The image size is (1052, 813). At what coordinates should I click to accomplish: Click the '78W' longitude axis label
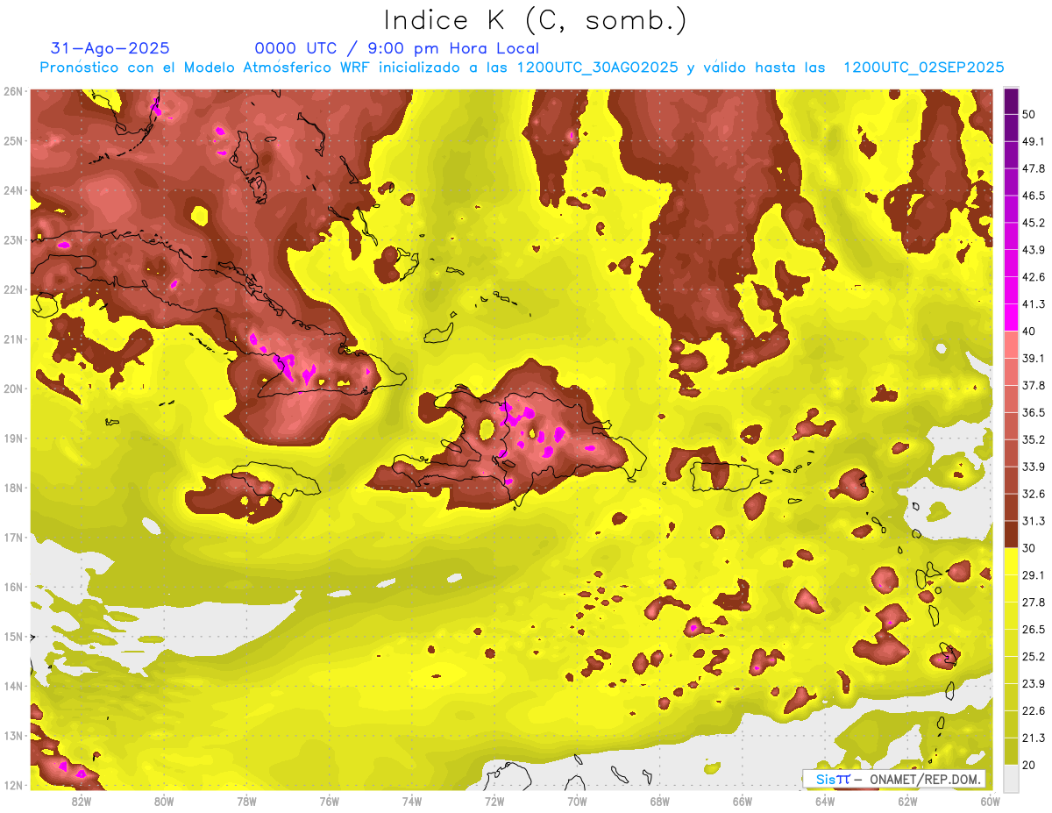246,801
